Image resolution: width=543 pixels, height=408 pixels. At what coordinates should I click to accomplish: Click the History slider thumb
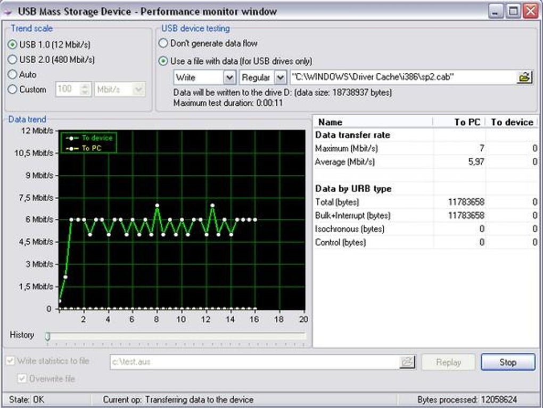click(48, 336)
